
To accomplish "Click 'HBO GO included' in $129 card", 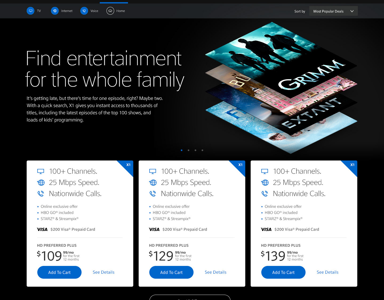I will (169, 213).
